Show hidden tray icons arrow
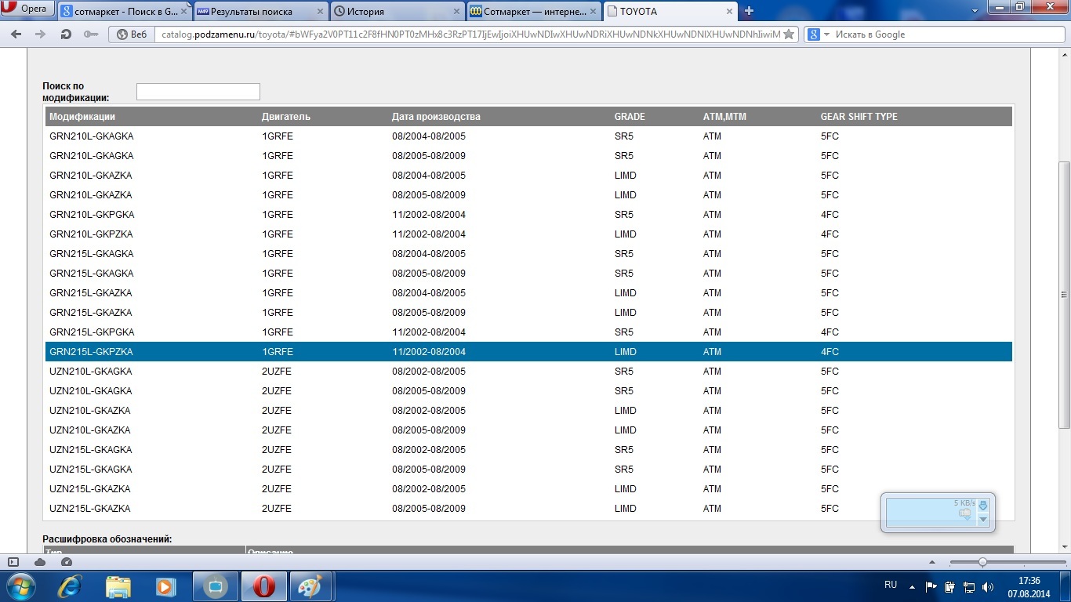Screen dimensions: 1071x602 pos(912,586)
